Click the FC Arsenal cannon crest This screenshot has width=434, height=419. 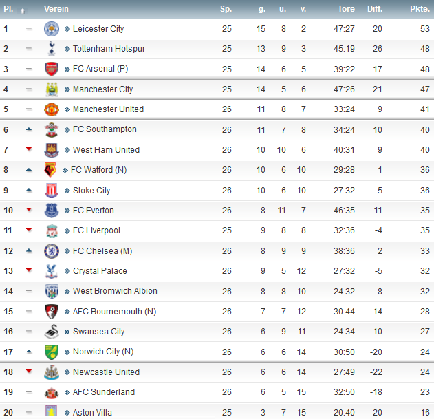[x=52, y=69]
